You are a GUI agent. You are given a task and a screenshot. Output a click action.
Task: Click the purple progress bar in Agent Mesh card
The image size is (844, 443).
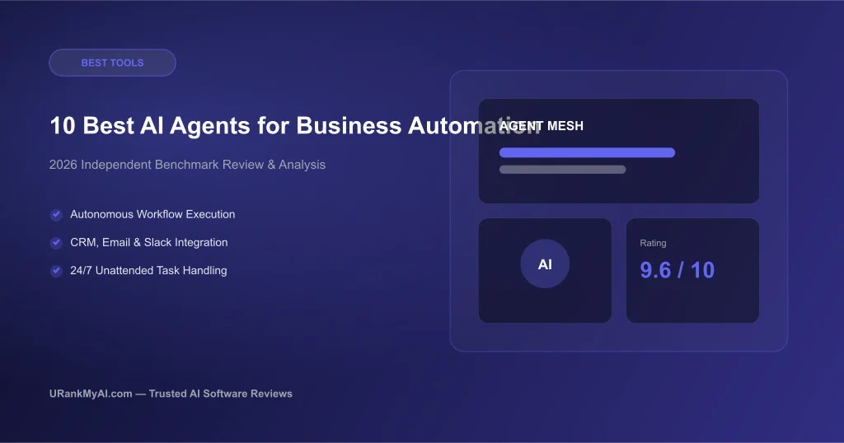click(x=587, y=152)
